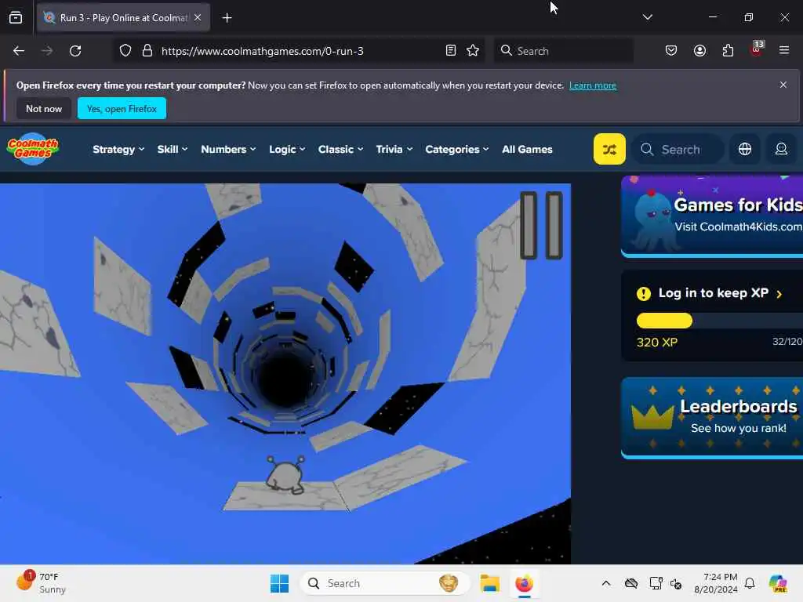View site security lock information
The image size is (803, 602).
(147, 51)
